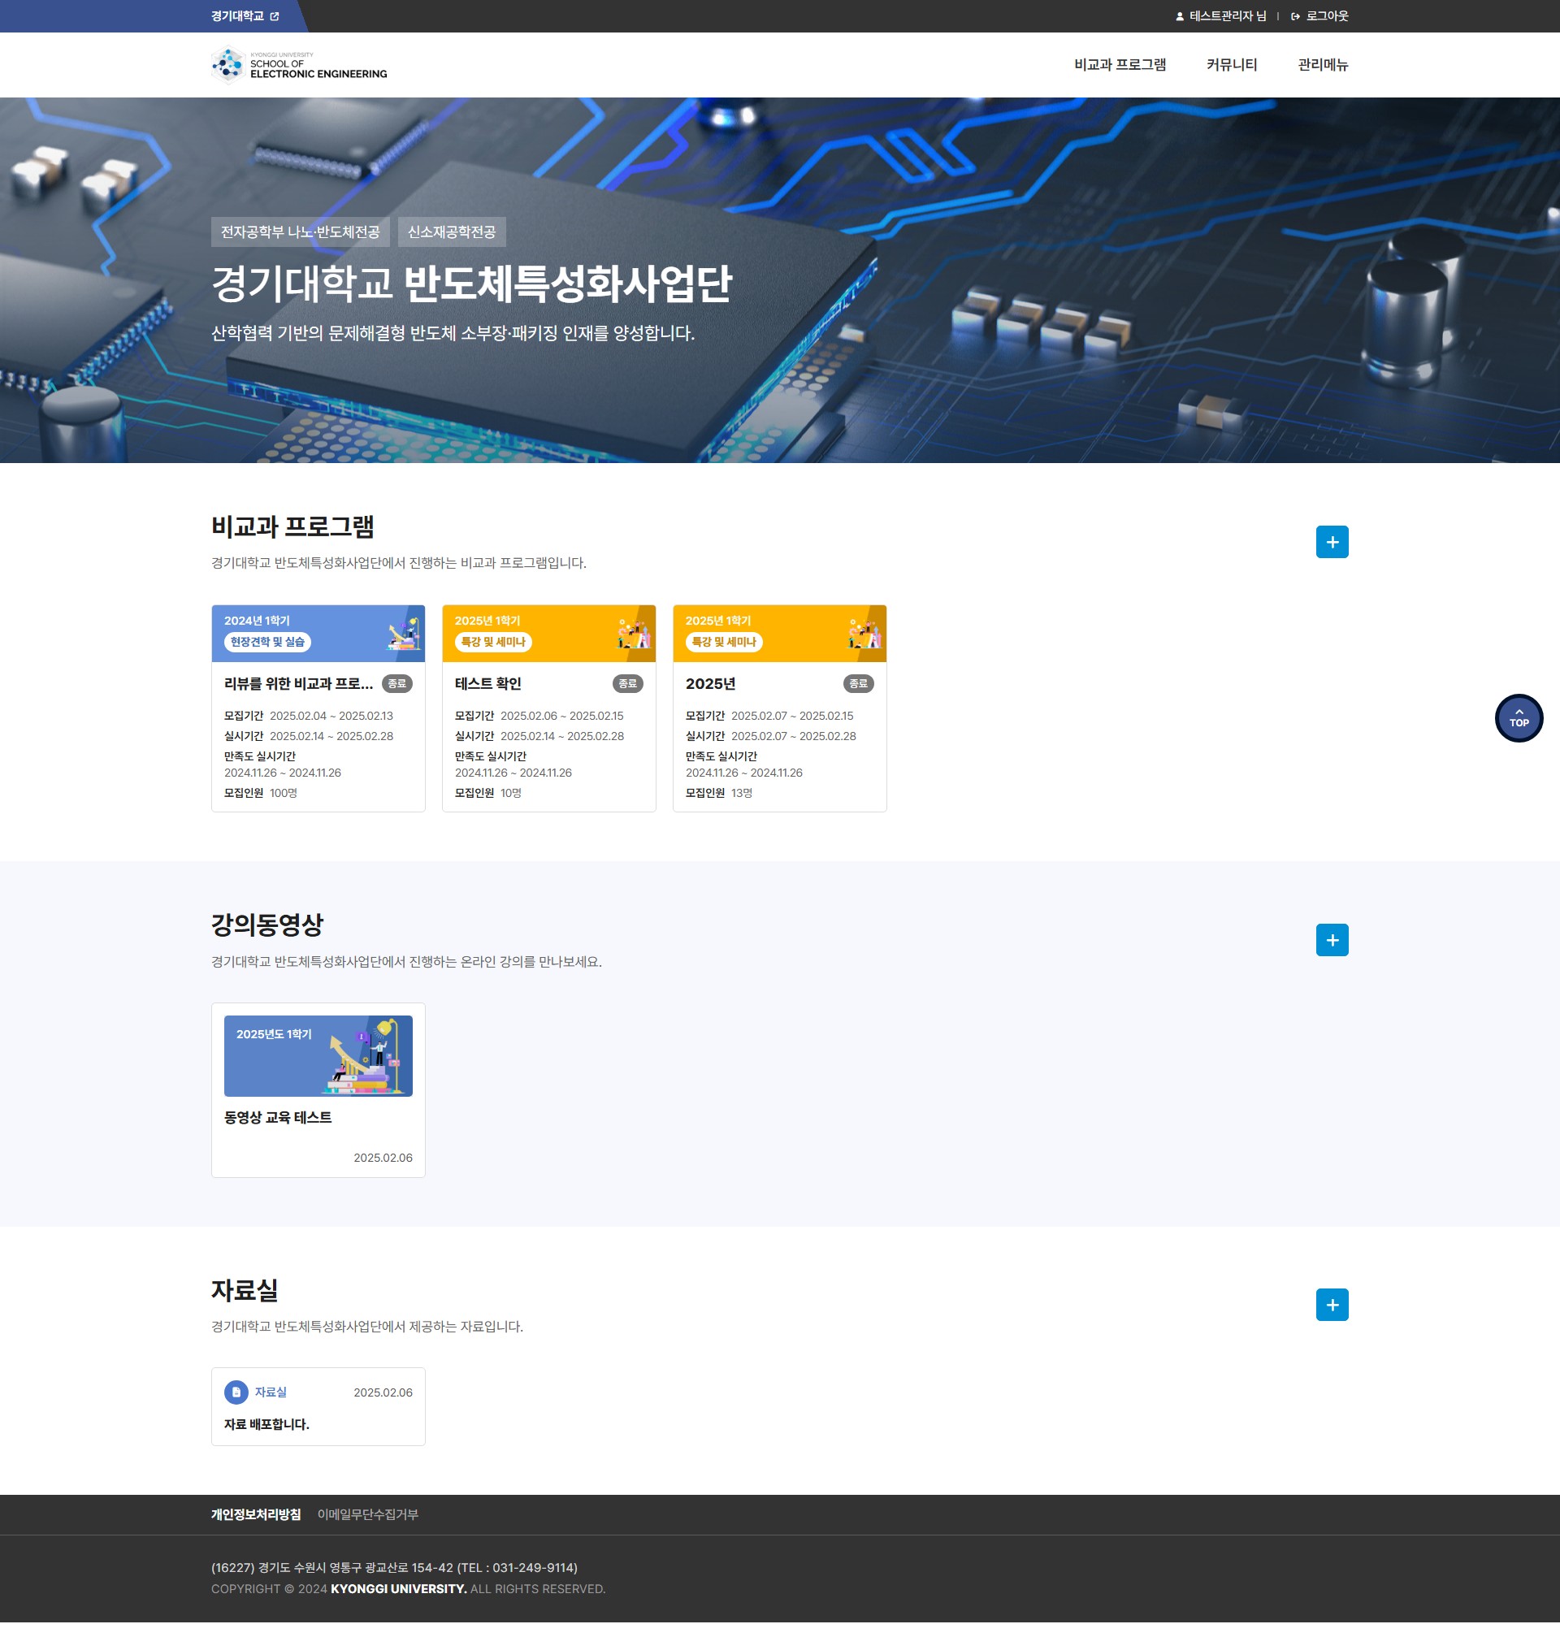
Task: Click the 2025년 program card title
Action: [710, 683]
